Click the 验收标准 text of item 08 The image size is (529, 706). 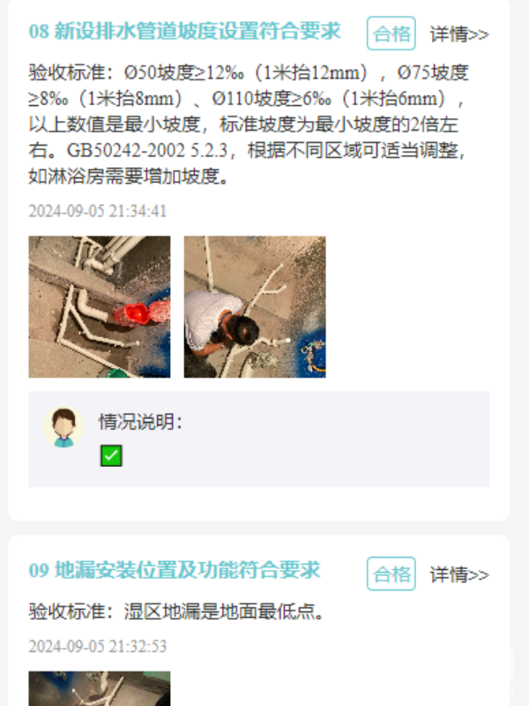[x=249, y=124]
